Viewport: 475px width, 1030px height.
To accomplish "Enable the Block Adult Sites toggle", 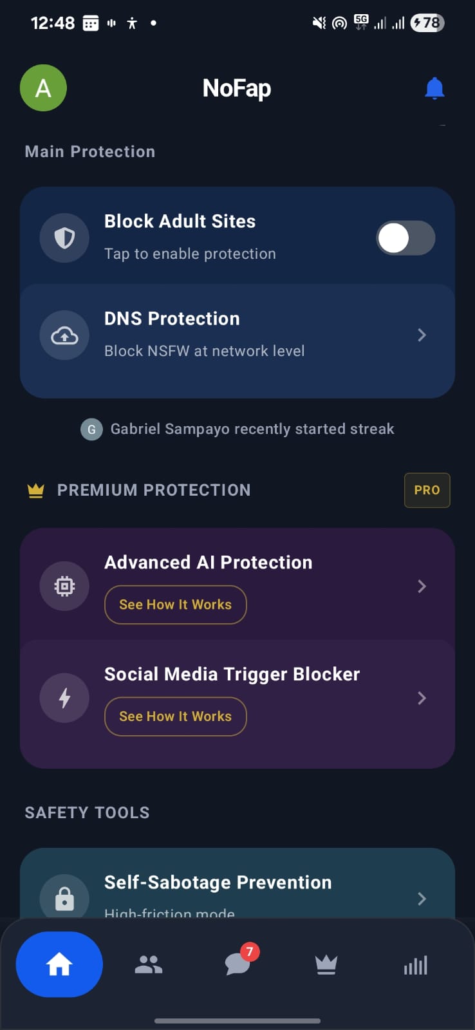I will [405, 238].
